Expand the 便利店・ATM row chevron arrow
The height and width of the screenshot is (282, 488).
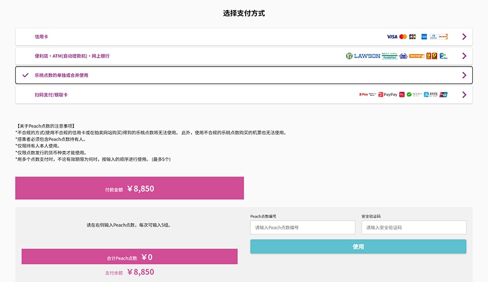click(x=464, y=56)
